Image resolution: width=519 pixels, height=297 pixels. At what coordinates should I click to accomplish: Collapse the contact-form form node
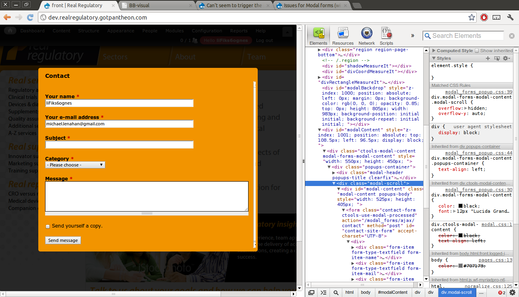coord(343,210)
